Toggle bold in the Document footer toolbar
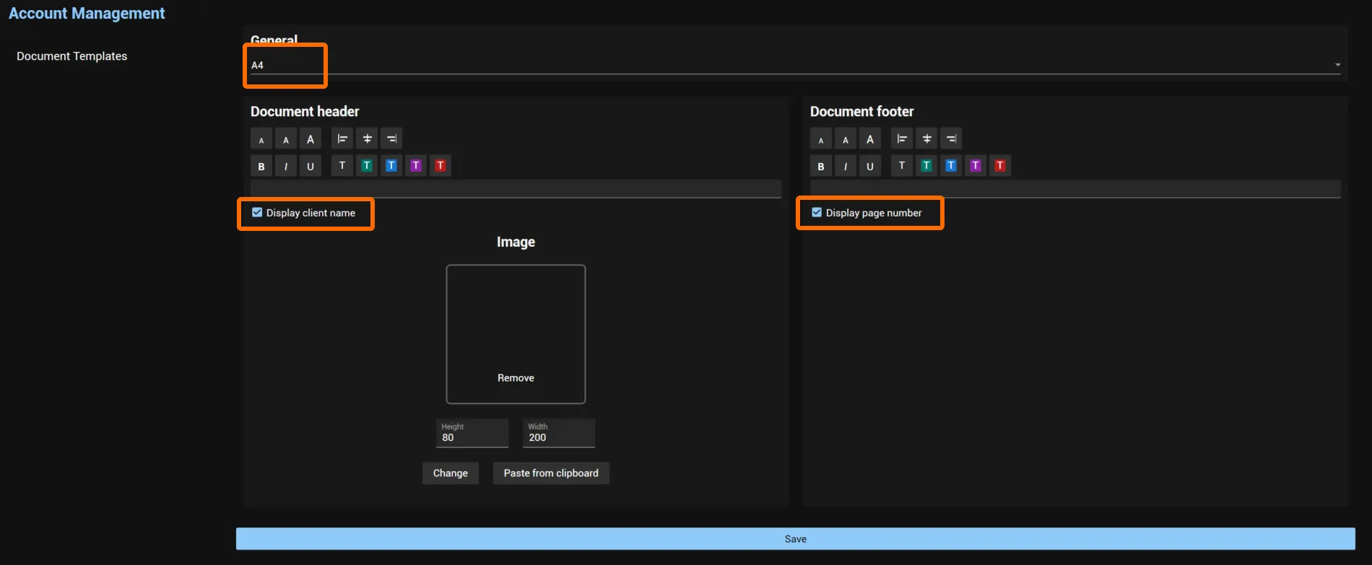This screenshot has height=565, width=1372. tap(821, 166)
